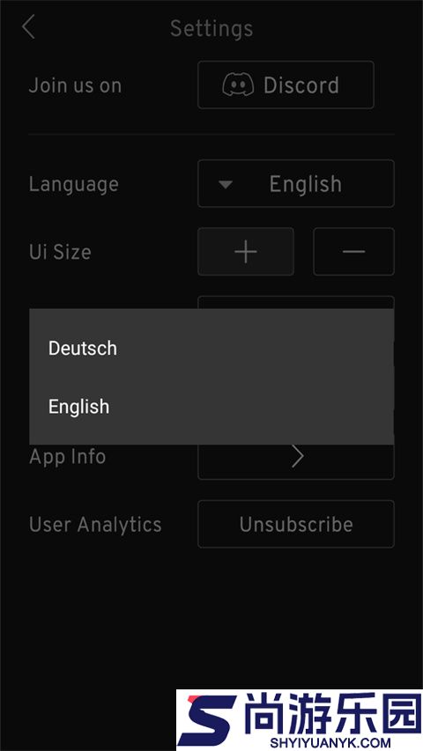Go back using the top-left arrow

pos(29,26)
